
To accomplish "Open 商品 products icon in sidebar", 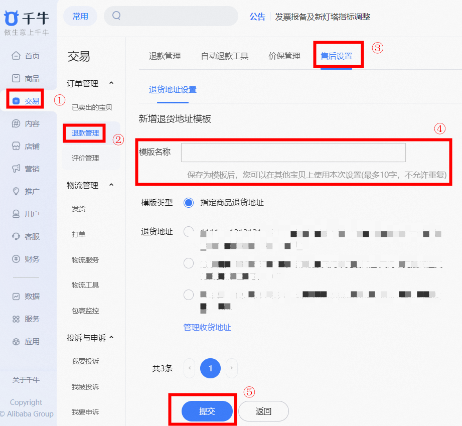I will 16,78.
